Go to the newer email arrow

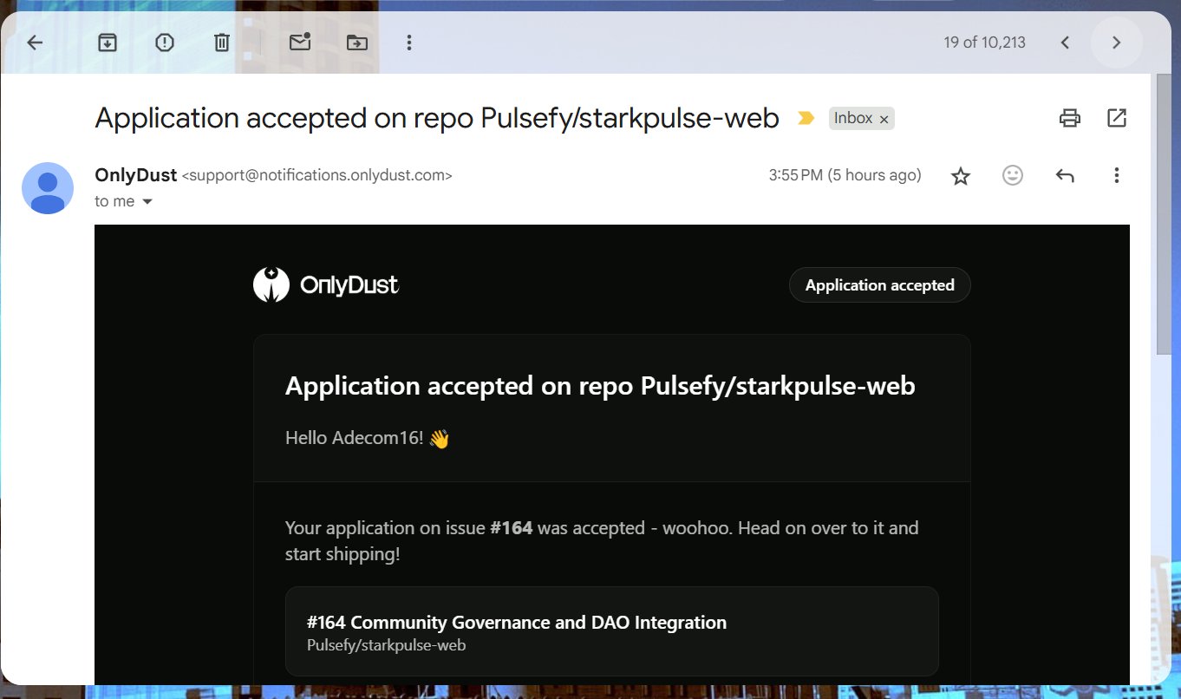1066,42
